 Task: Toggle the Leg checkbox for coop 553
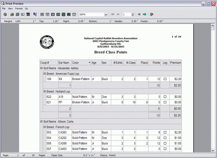(x=165, y=132)
